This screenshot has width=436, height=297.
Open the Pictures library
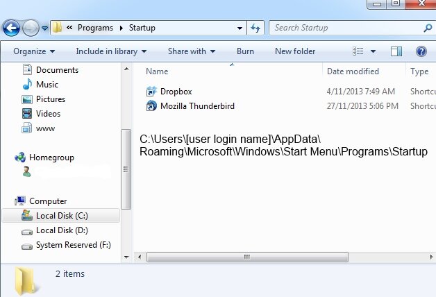click(50, 99)
